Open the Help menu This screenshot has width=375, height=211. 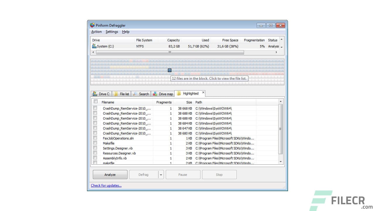[126, 32]
